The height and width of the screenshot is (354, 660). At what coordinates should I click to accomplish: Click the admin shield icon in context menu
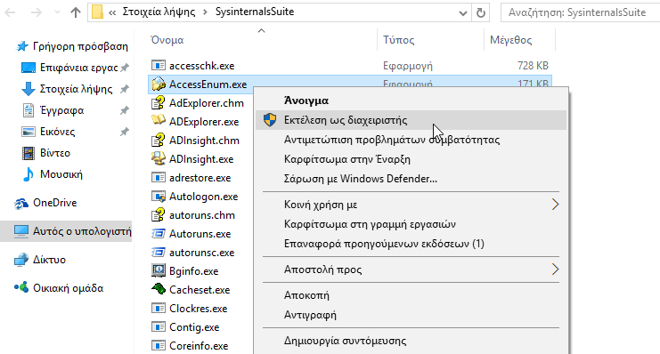[x=270, y=120]
